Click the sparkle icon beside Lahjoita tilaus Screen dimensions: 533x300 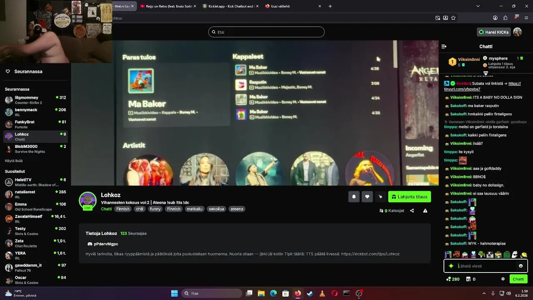(x=380, y=197)
